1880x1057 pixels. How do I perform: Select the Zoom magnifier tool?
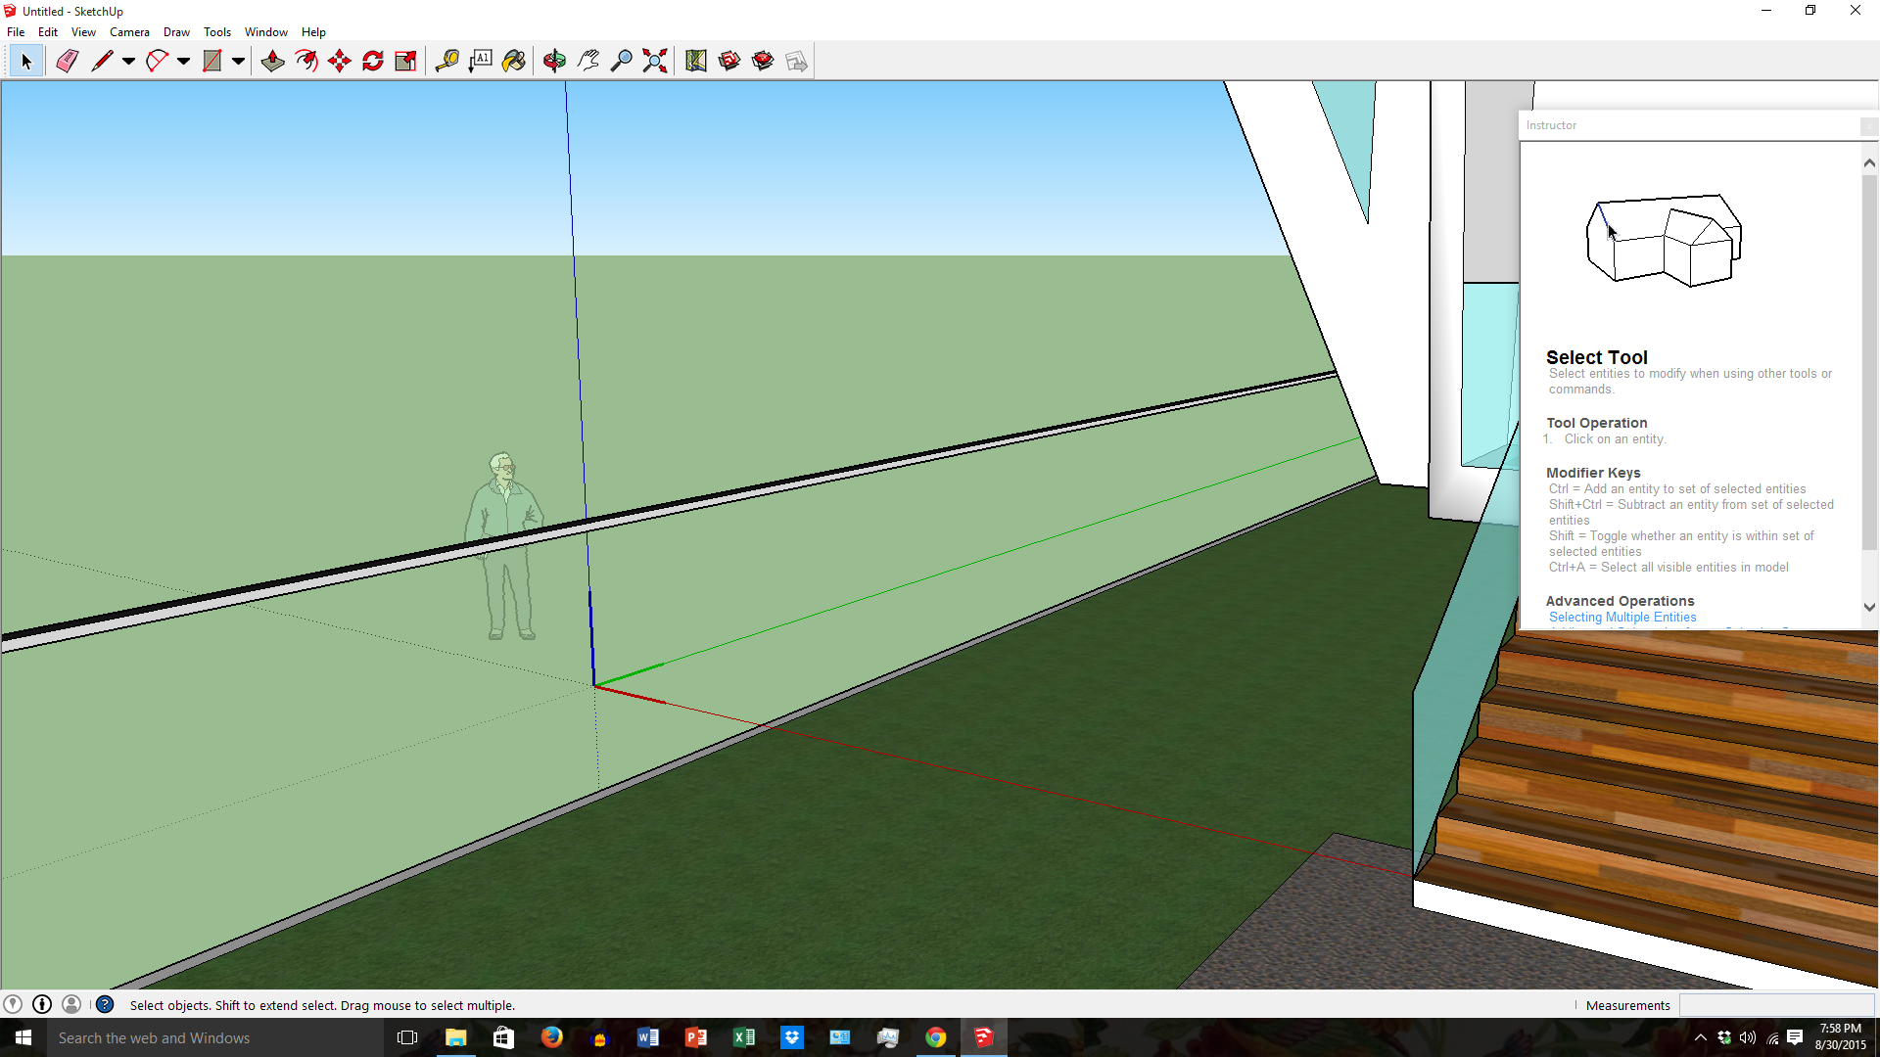pos(621,62)
